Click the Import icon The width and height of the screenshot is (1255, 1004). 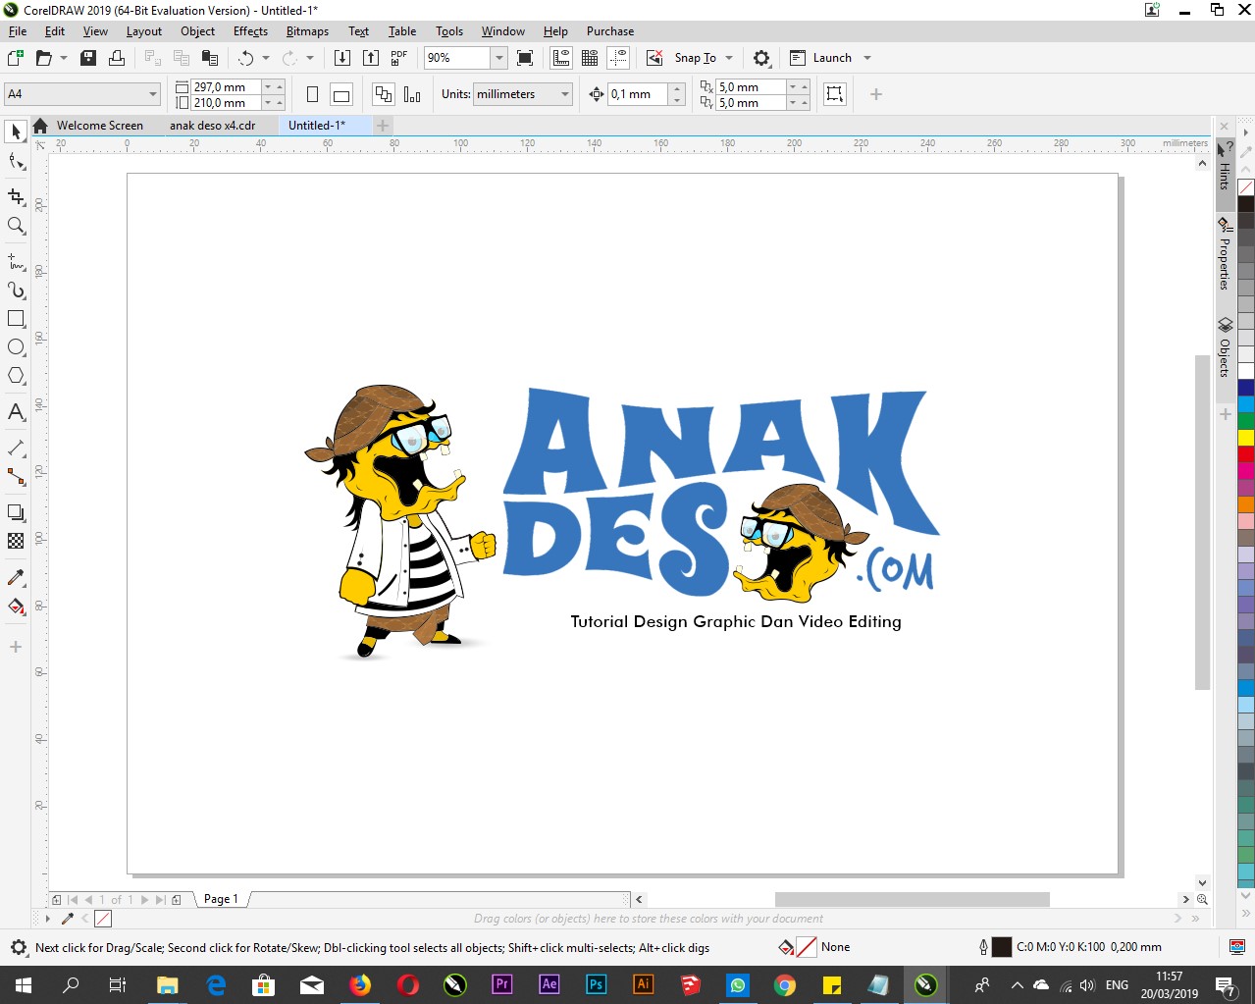tap(342, 58)
